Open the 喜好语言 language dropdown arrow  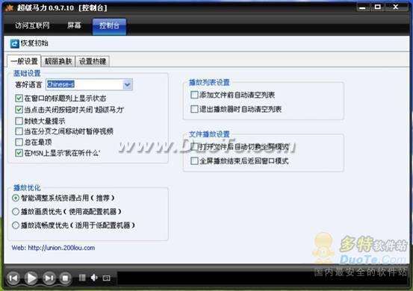click(x=127, y=84)
